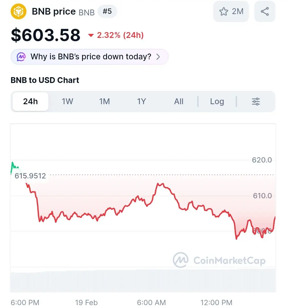The height and width of the screenshot is (307, 286).
Task: Click the CoinMarketCap watermark logo
Action: 219,260
